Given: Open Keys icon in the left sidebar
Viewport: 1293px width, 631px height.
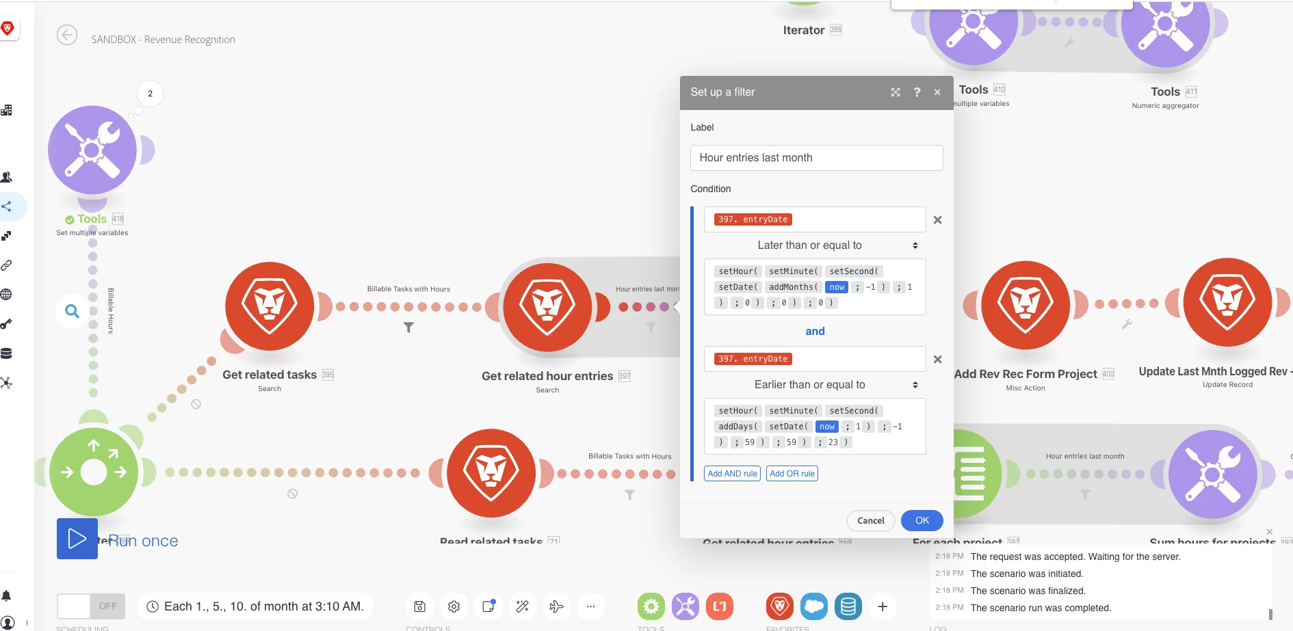Looking at the screenshot, I should [x=7, y=324].
